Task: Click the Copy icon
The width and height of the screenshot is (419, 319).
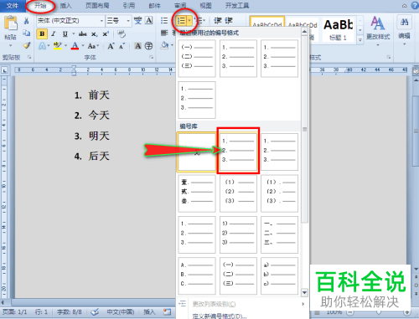Action: pyautogui.click(x=27, y=33)
